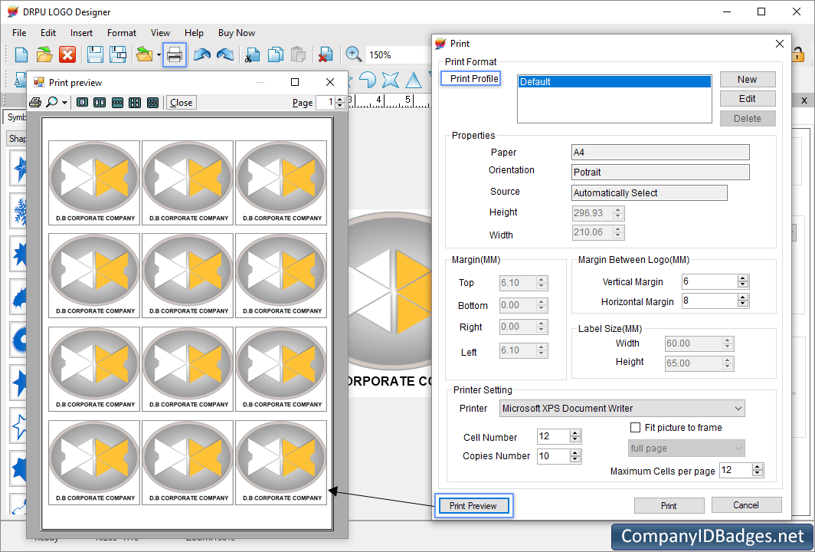Click the Edit profile button
The height and width of the screenshot is (552, 815).
[x=748, y=99]
